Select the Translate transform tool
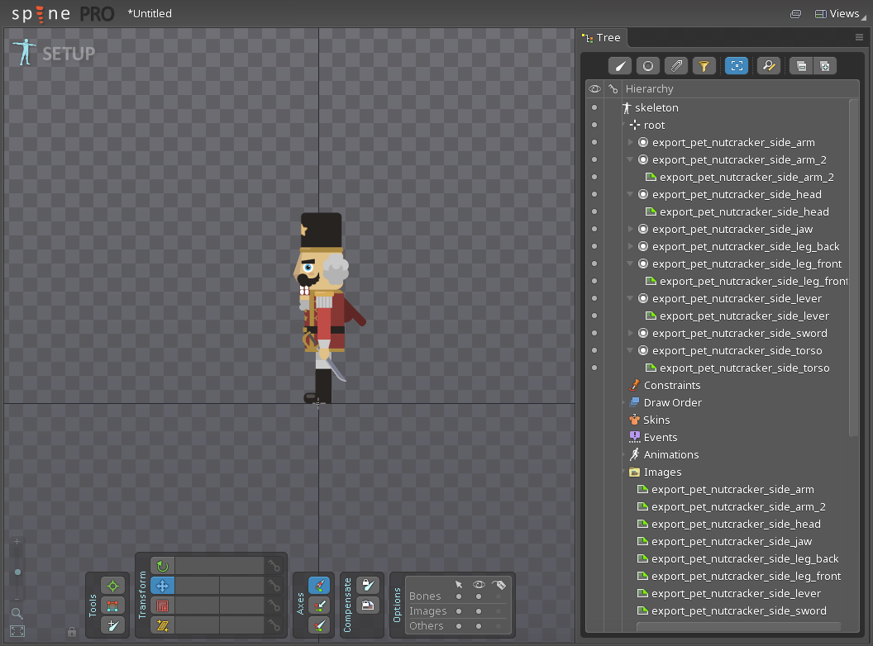Image resolution: width=873 pixels, height=646 pixels. [163, 586]
